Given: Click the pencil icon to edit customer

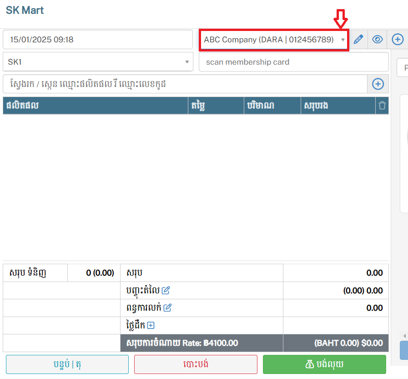Looking at the screenshot, I should point(358,40).
